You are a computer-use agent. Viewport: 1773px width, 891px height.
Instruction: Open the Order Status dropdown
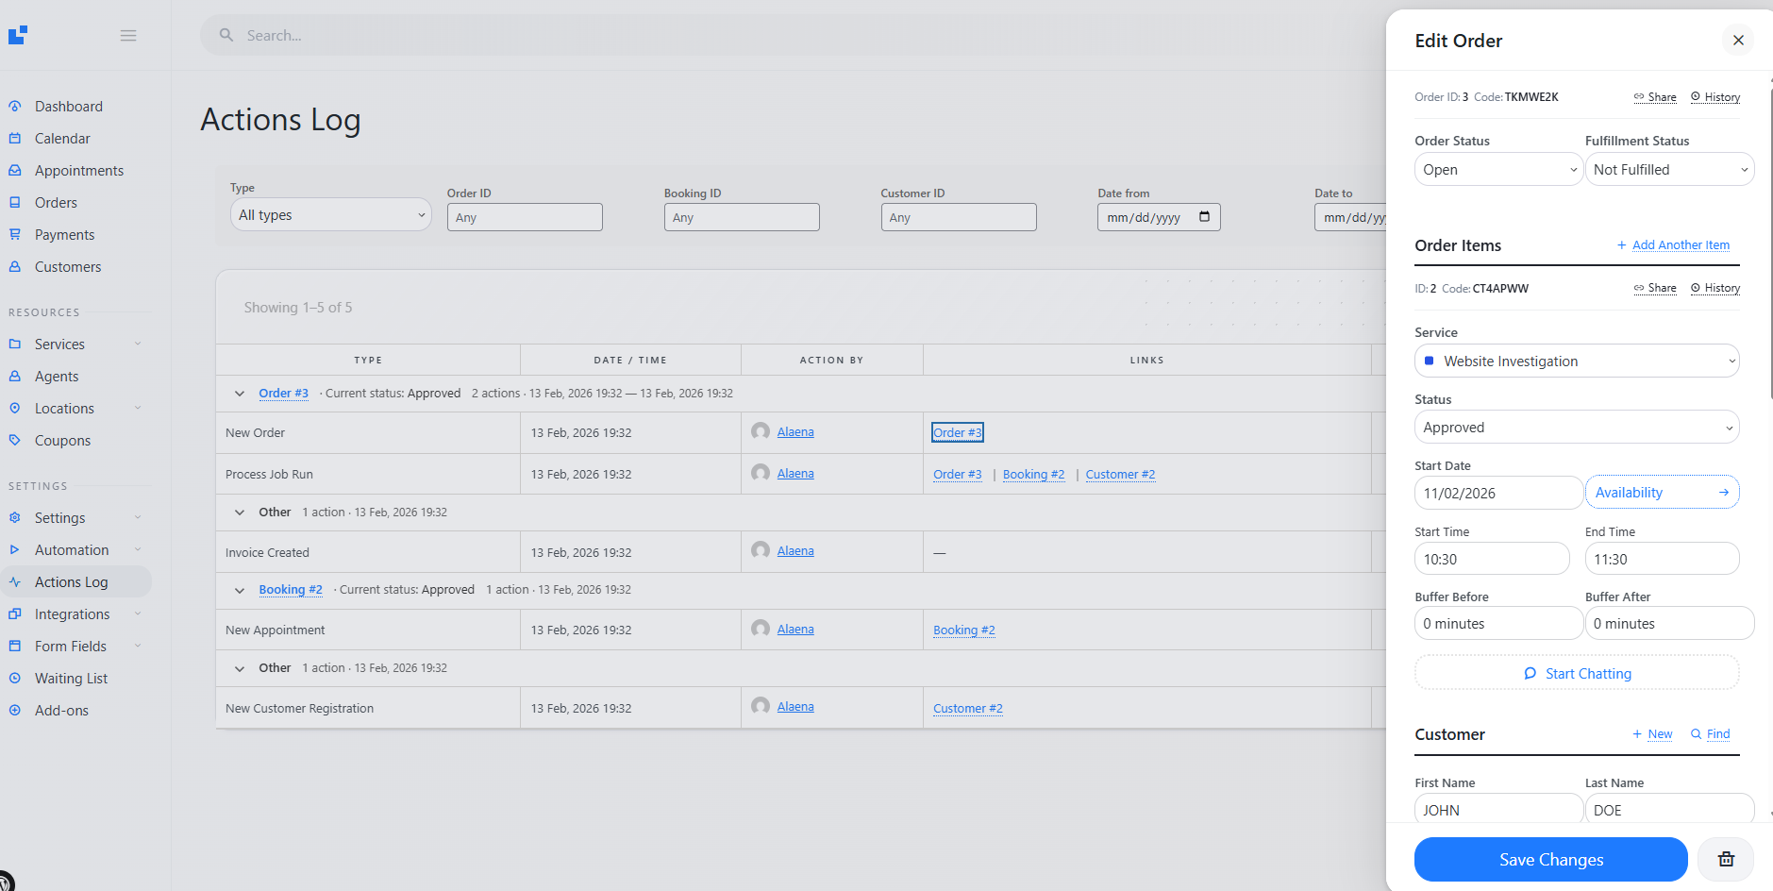click(1497, 170)
